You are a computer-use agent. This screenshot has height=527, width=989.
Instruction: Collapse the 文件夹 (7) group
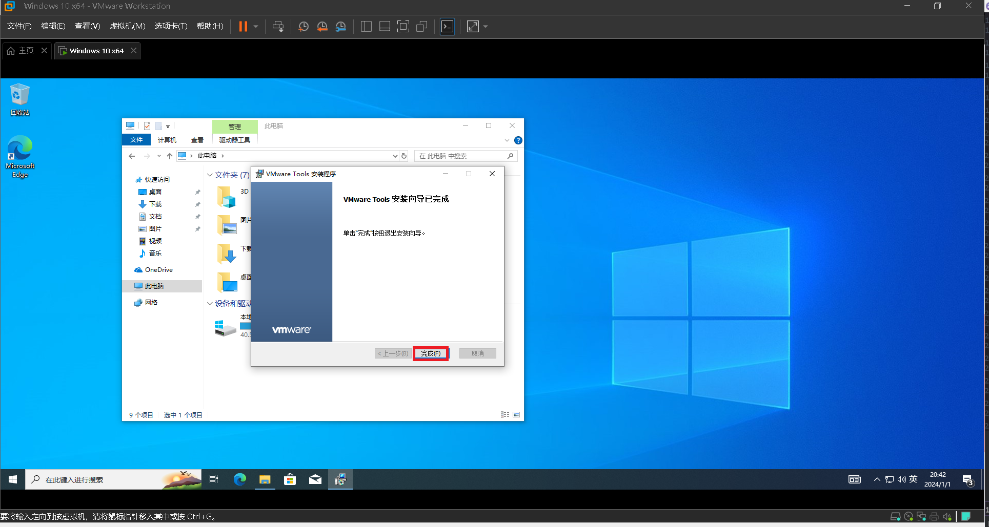pyautogui.click(x=210, y=175)
